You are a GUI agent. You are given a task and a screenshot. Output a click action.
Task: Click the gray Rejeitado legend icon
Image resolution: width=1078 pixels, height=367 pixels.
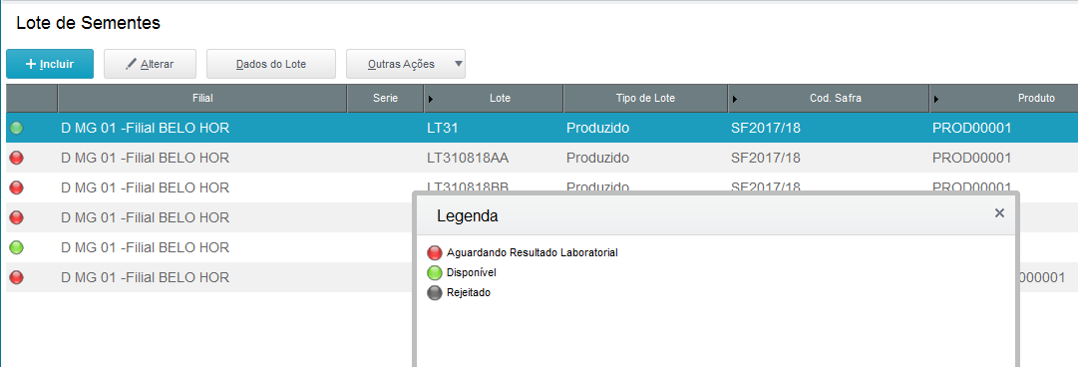point(435,293)
